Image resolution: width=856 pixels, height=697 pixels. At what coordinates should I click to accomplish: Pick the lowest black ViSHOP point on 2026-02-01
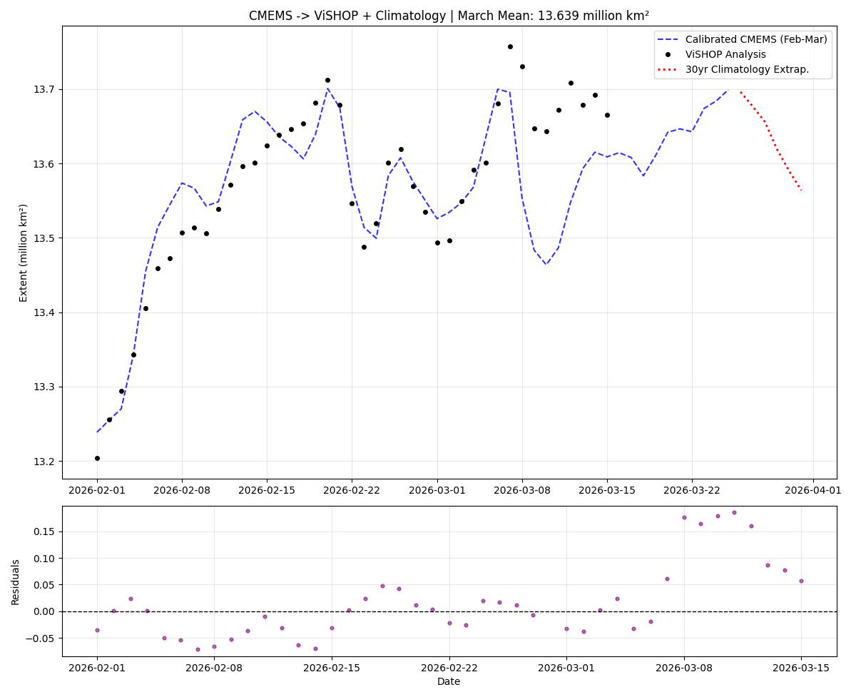(x=97, y=458)
